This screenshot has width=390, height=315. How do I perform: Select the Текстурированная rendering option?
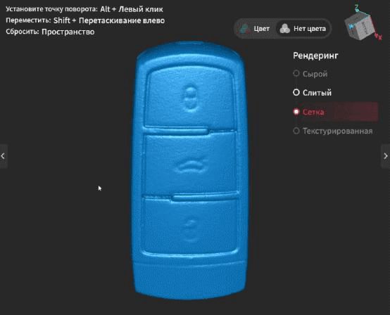tap(333, 131)
